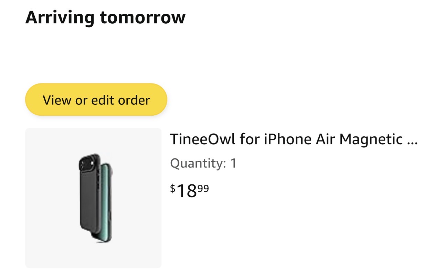Click the TineeOwl brand name
The width and height of the screenshot is (445, 274).
tap(203, 139)
